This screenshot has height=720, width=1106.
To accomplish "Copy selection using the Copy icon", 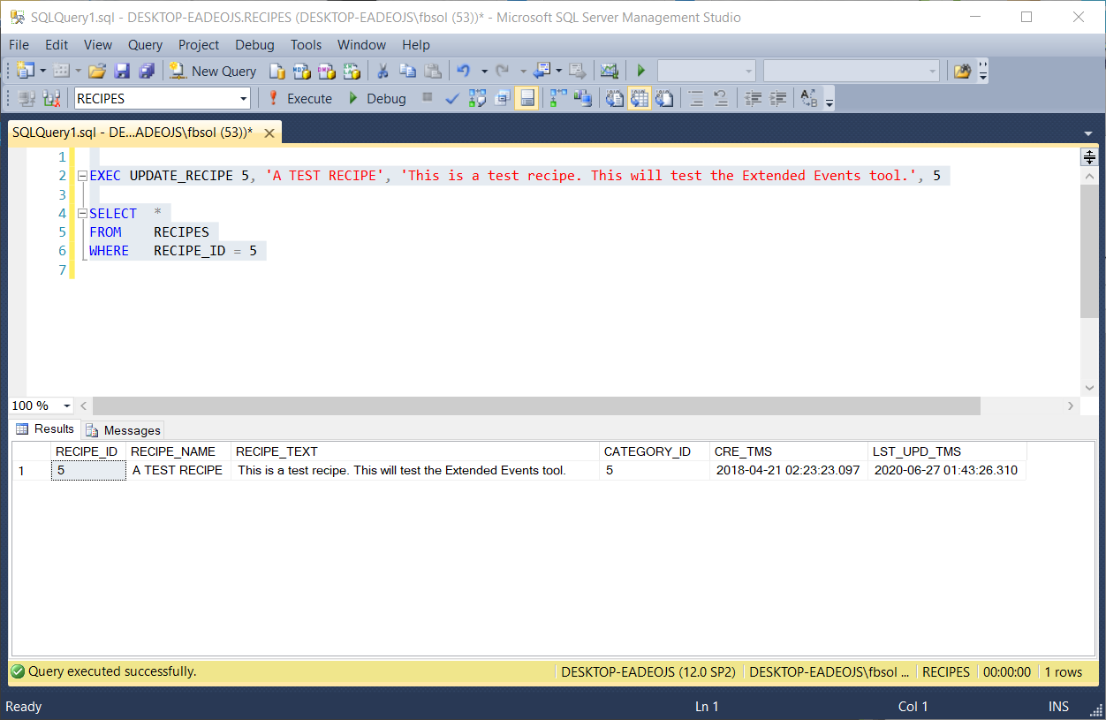I will 407,71.
